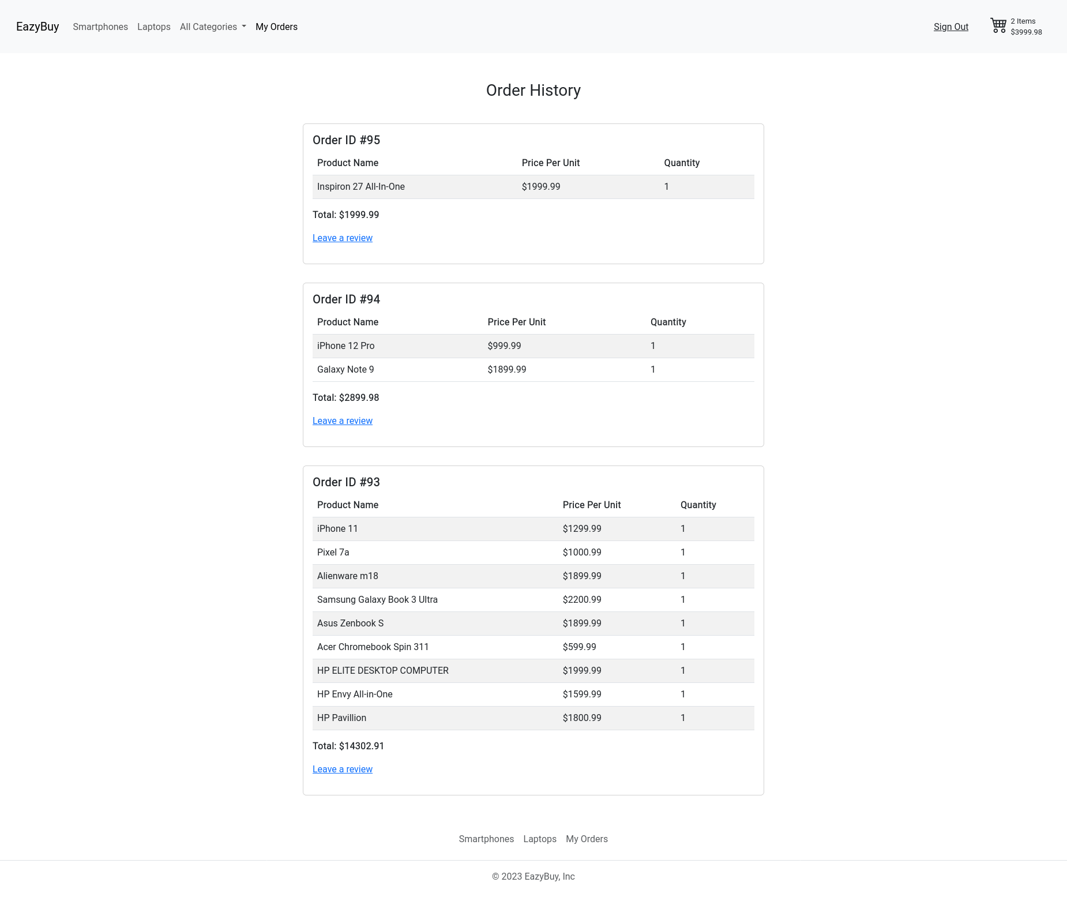
Task: Expand the All Categories dropdown
Action: pos(213,27)
